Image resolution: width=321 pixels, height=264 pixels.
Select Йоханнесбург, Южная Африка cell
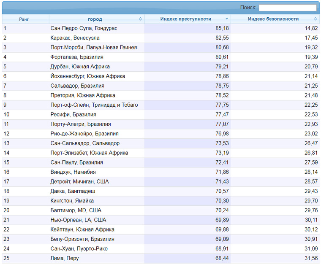click(97, 76)
